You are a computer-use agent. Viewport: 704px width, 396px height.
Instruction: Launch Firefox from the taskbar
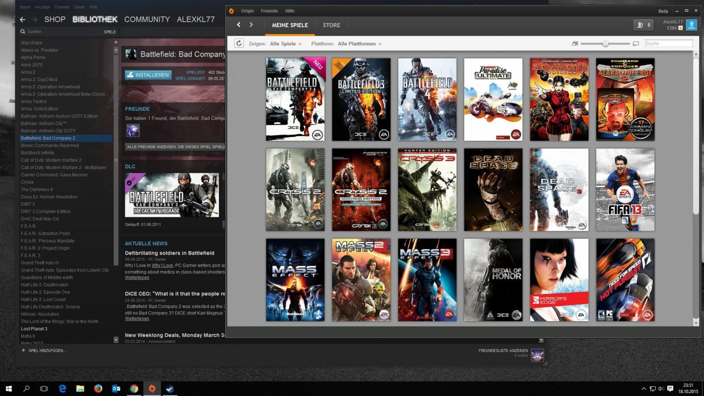(98, 388)
